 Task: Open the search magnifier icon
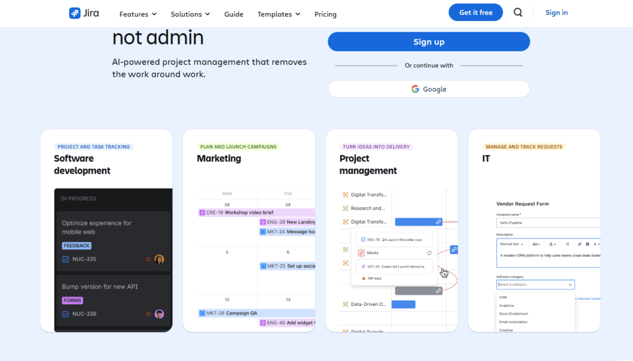(517, 12)
